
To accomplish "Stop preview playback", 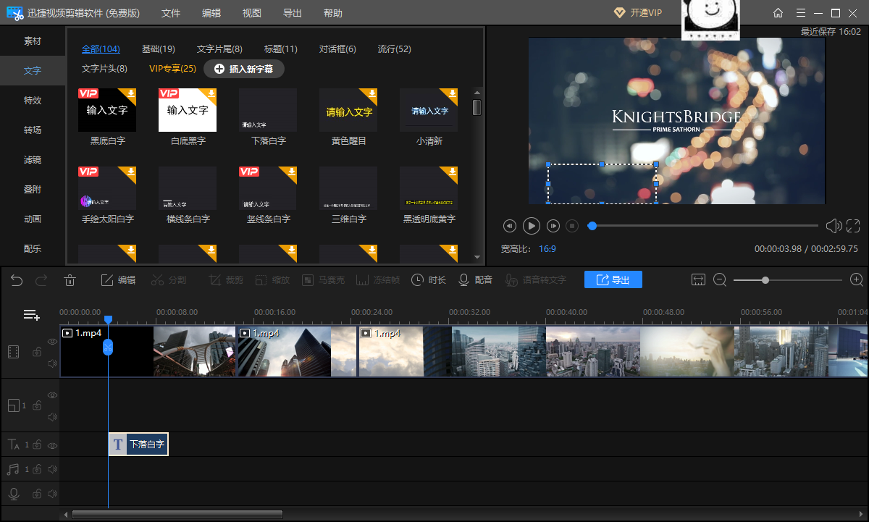I will (x=572, y=226).
